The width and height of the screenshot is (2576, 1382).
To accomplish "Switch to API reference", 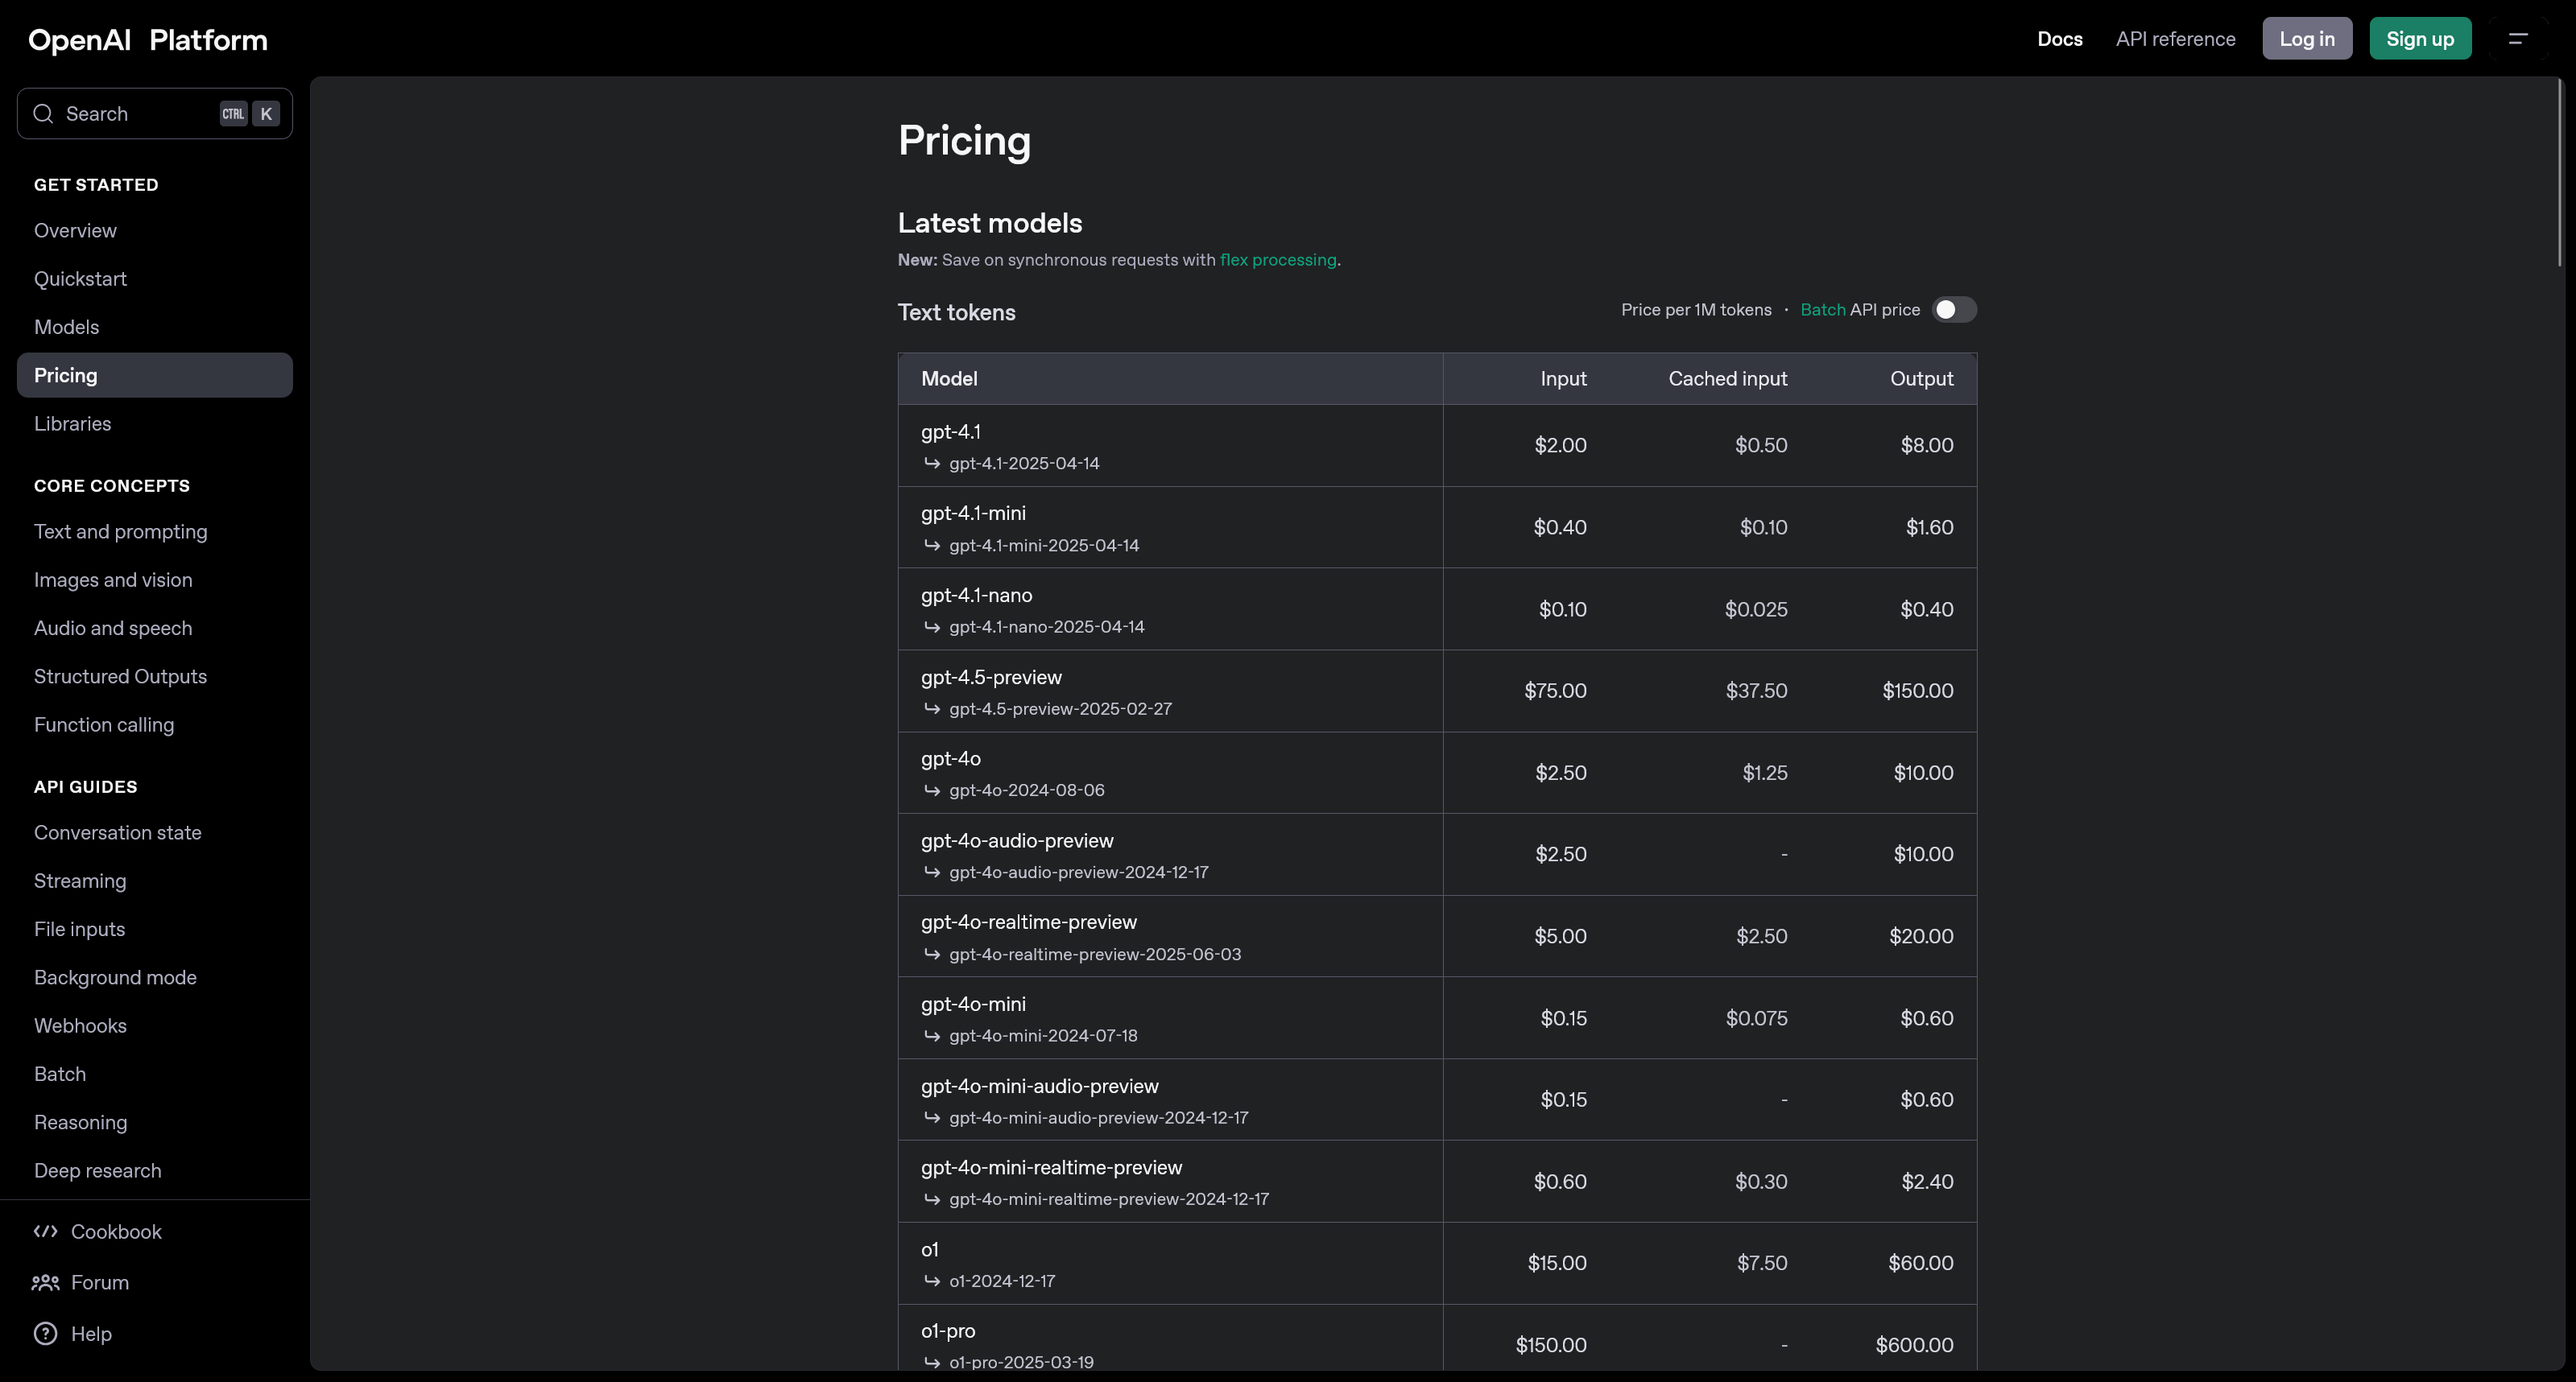I will tap(2175, 39).
